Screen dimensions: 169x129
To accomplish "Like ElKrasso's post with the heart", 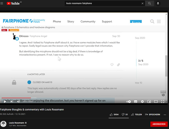I will tap(112, 65).
